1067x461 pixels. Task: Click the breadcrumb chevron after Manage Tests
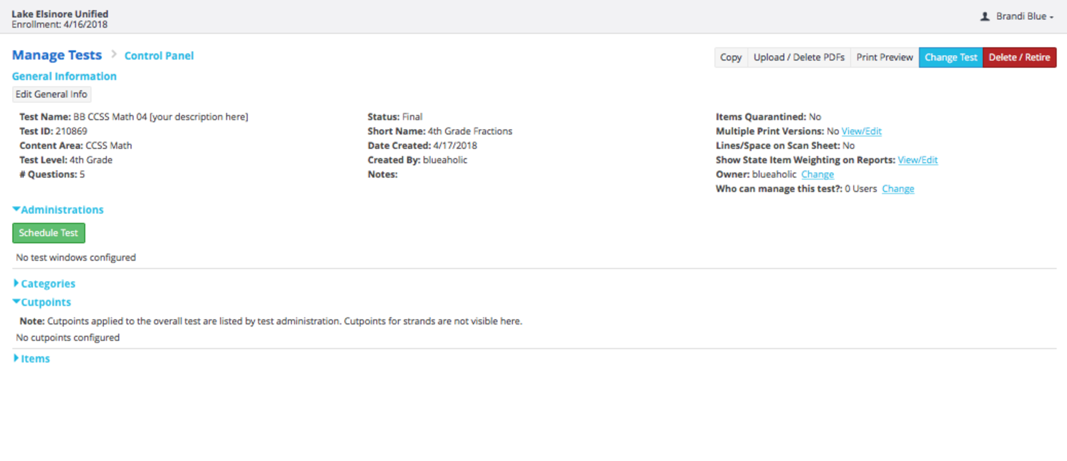(x=114, y=55)
